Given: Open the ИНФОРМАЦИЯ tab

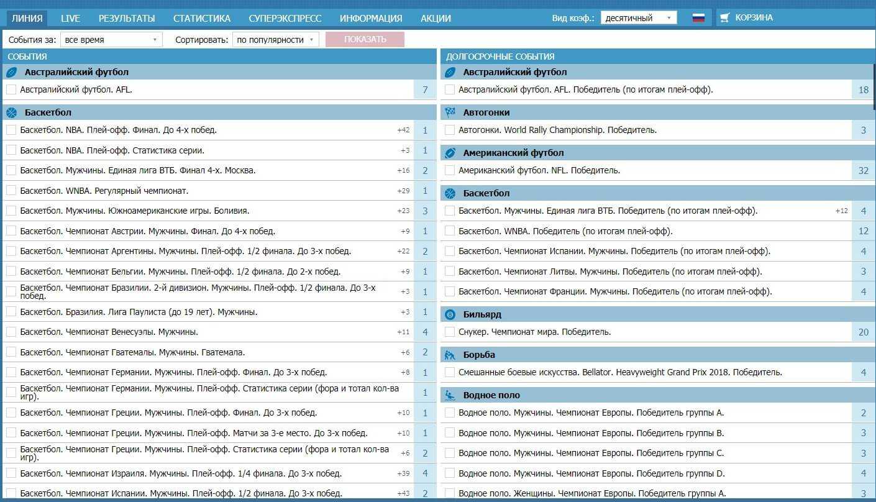Looking at the screenshot, I should pyautogui.click(x=371, y=18).
